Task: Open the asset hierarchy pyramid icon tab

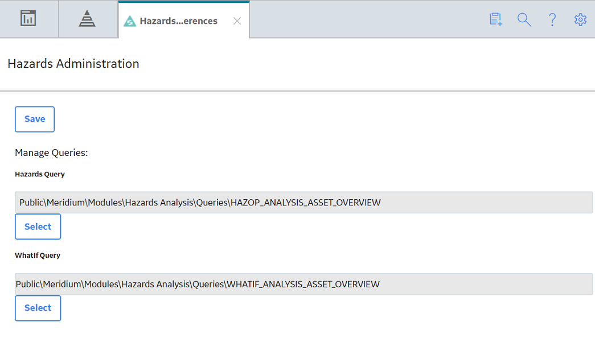Action: (87, 19)
